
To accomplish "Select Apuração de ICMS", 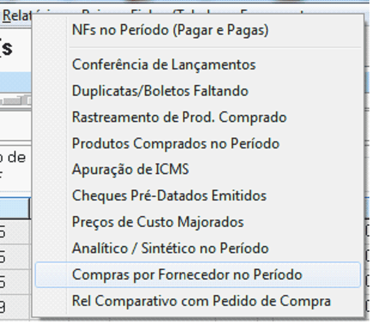I will click(x=130, y=169).
